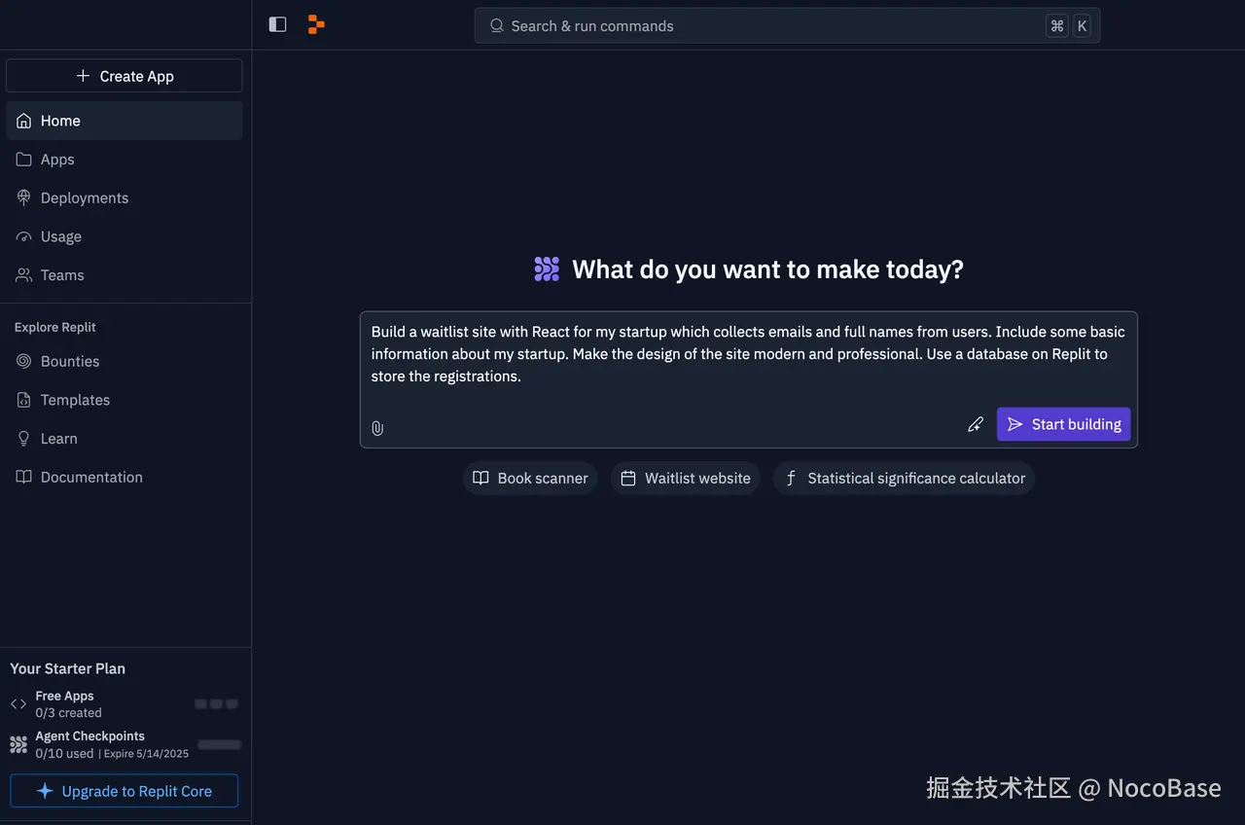The height and width of the screenshot is (825, 1245).
Task: Select the Waitlist website suggestion chip
Action: (x=685, y=478)
